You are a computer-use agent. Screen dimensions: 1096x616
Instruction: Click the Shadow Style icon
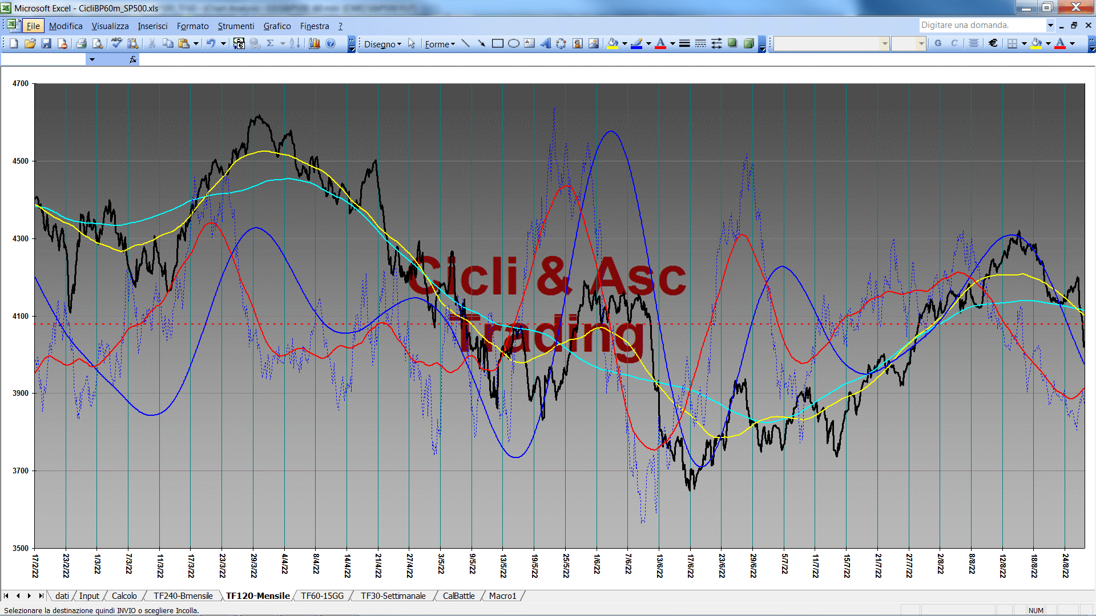(x=732, y=43)
